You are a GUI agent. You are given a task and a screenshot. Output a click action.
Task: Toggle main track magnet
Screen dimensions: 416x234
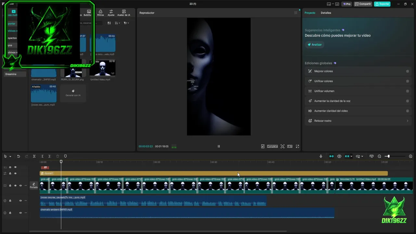point(331,156)
